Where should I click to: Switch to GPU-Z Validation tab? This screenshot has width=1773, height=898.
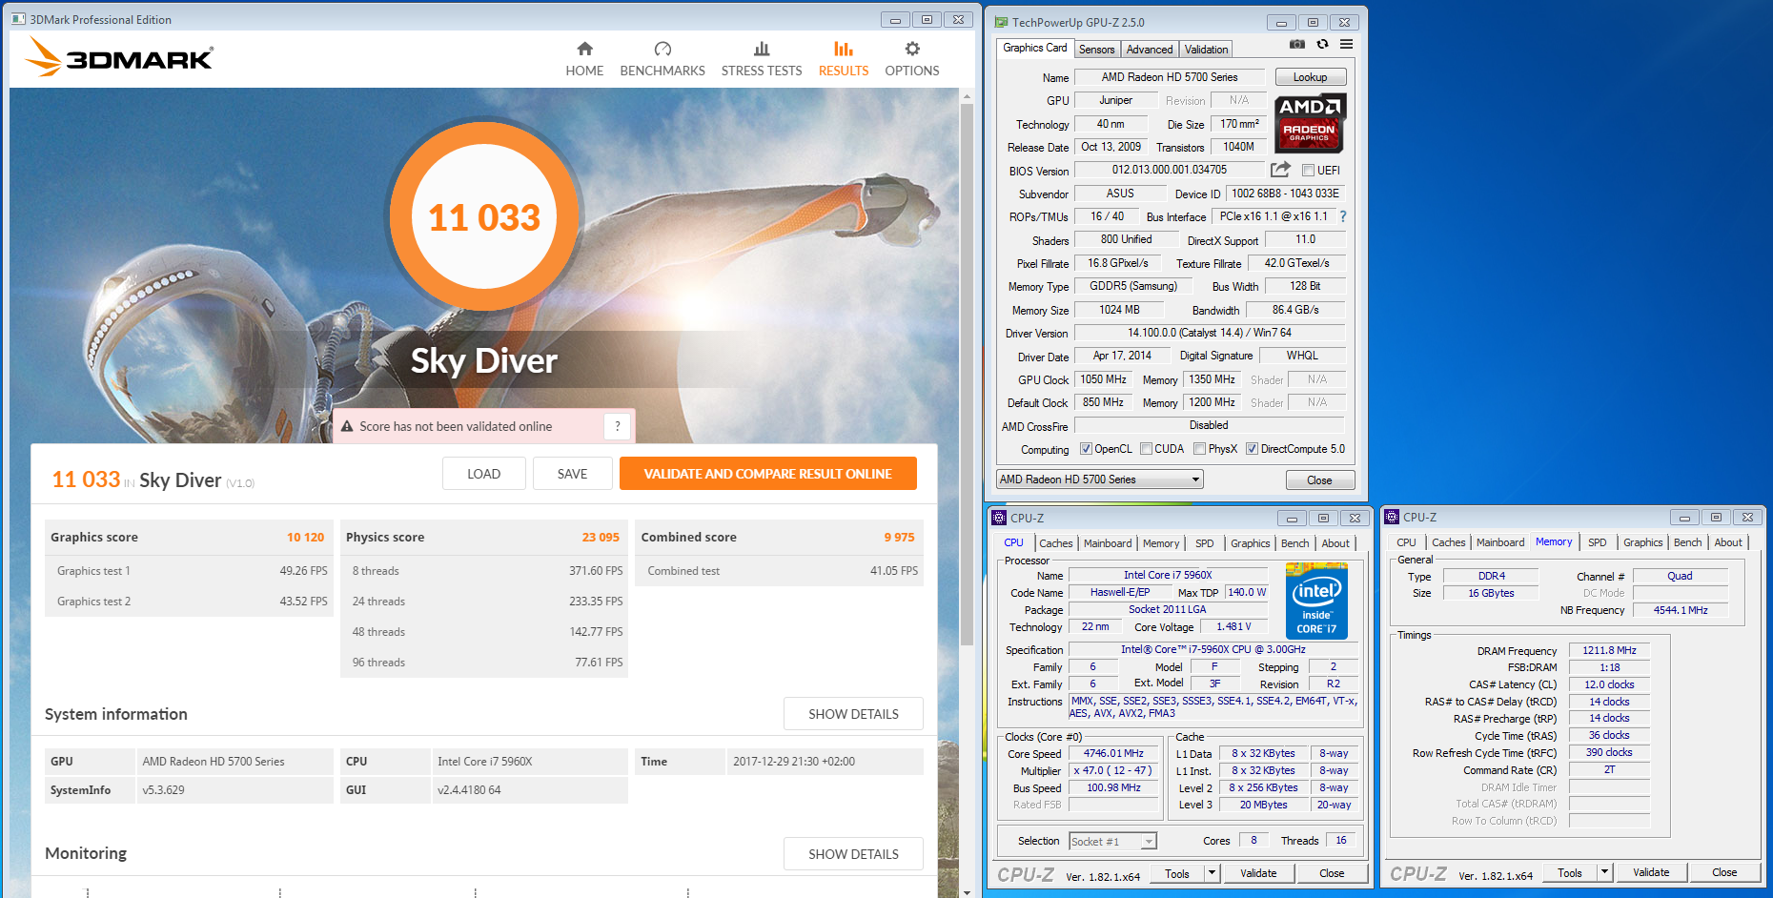(x=1206, y=50)
